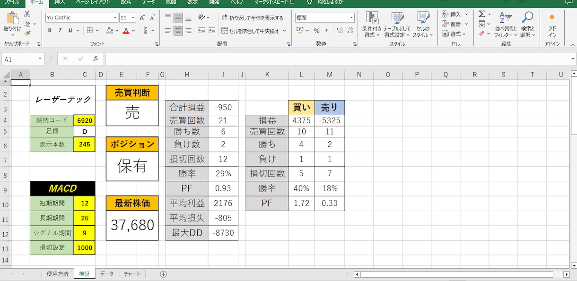Decrease font size with small A icon
This screenshot has width=577, height=281.
[x=152, y=17]
